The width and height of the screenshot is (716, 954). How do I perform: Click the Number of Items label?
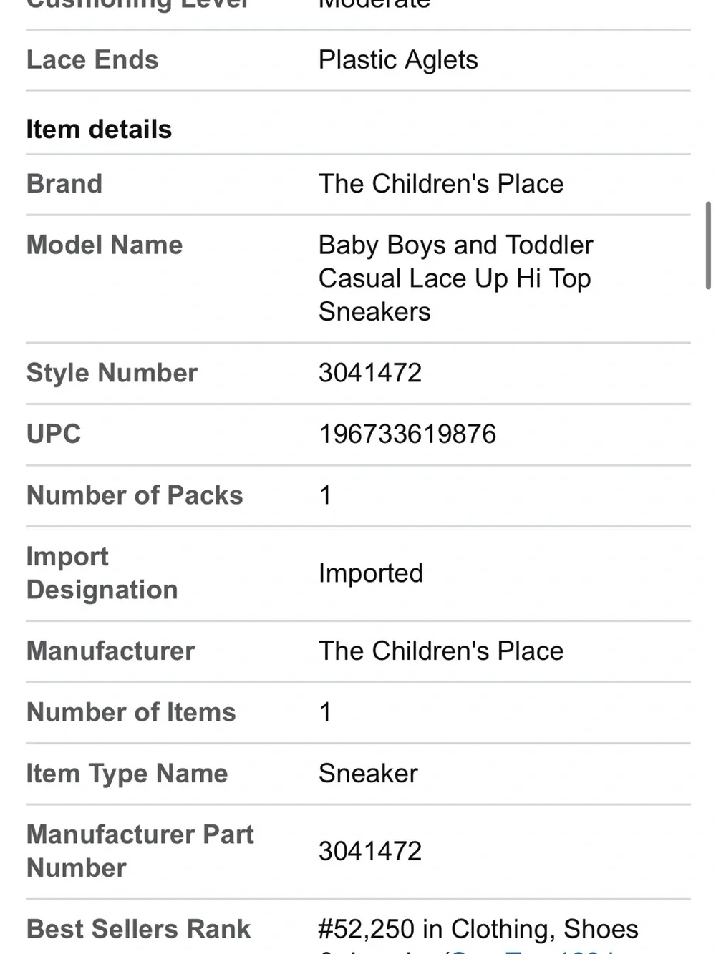131,712
